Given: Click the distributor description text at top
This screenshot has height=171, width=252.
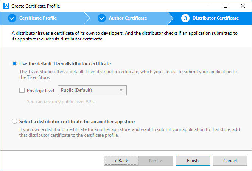Looking at the screenshot, I should pos(125,36).
